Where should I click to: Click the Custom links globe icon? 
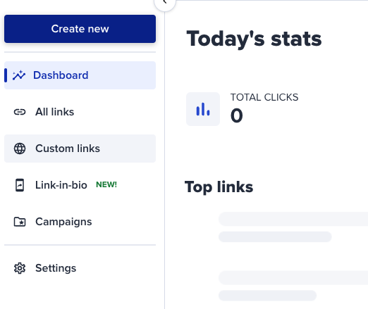click(20, 149)
